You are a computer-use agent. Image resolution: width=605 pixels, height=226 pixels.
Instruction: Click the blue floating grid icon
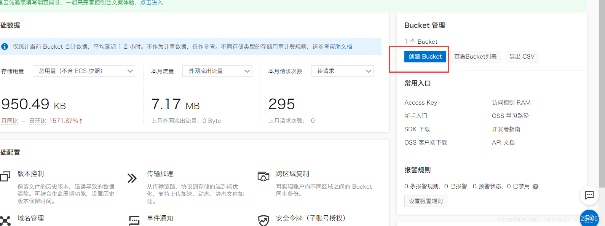click(589, 218)
